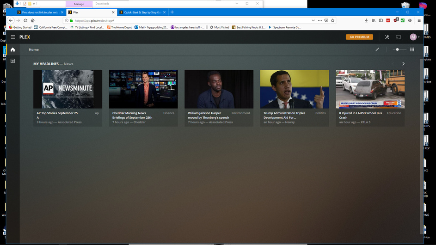
Task: Open Spectrum Remote Co... bookmark
Action: coord(284,27)
